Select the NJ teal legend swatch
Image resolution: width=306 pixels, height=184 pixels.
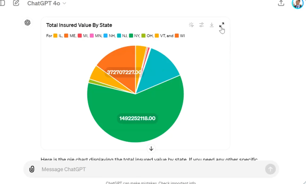119,36
